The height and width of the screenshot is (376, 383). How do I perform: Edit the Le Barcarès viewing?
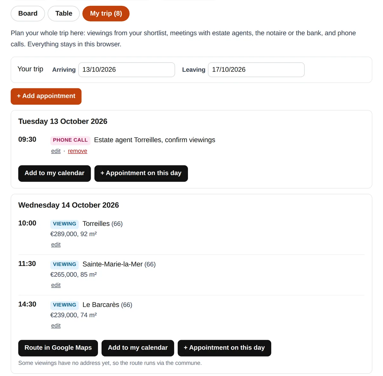pyautogui.click(x=56, y=326)
